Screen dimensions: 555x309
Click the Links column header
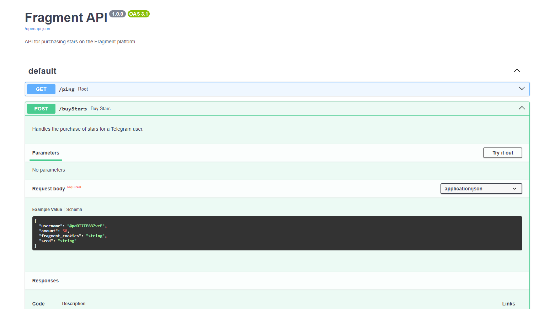[508, 304]
